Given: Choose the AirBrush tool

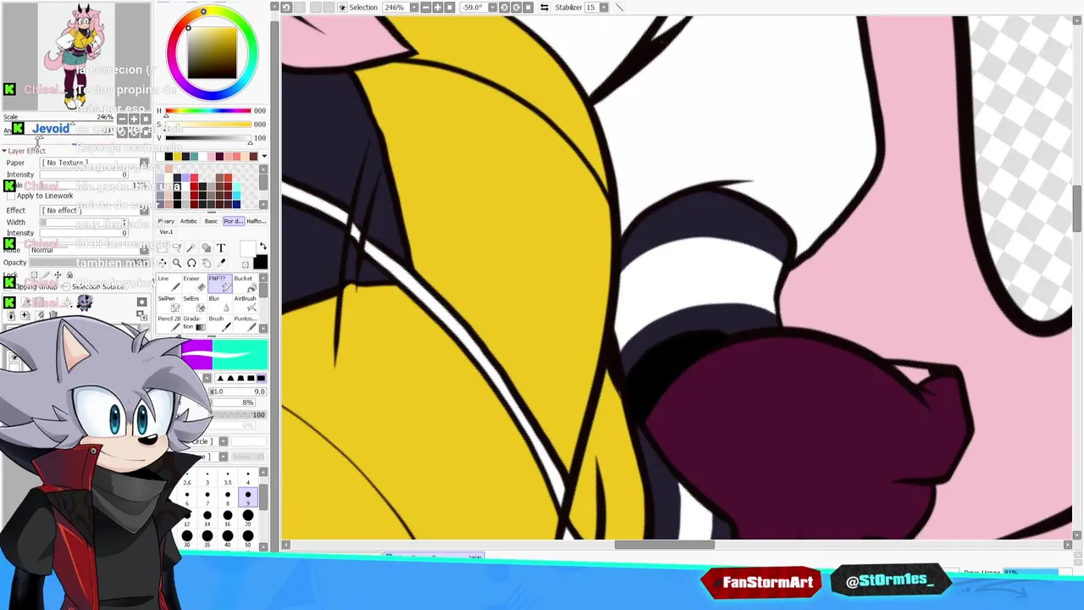Looking at the screenshot, I should (246, 306).
